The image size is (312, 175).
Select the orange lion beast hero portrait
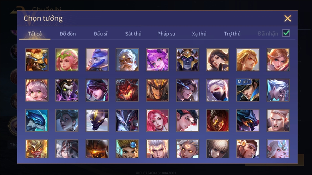click(37, 60)
